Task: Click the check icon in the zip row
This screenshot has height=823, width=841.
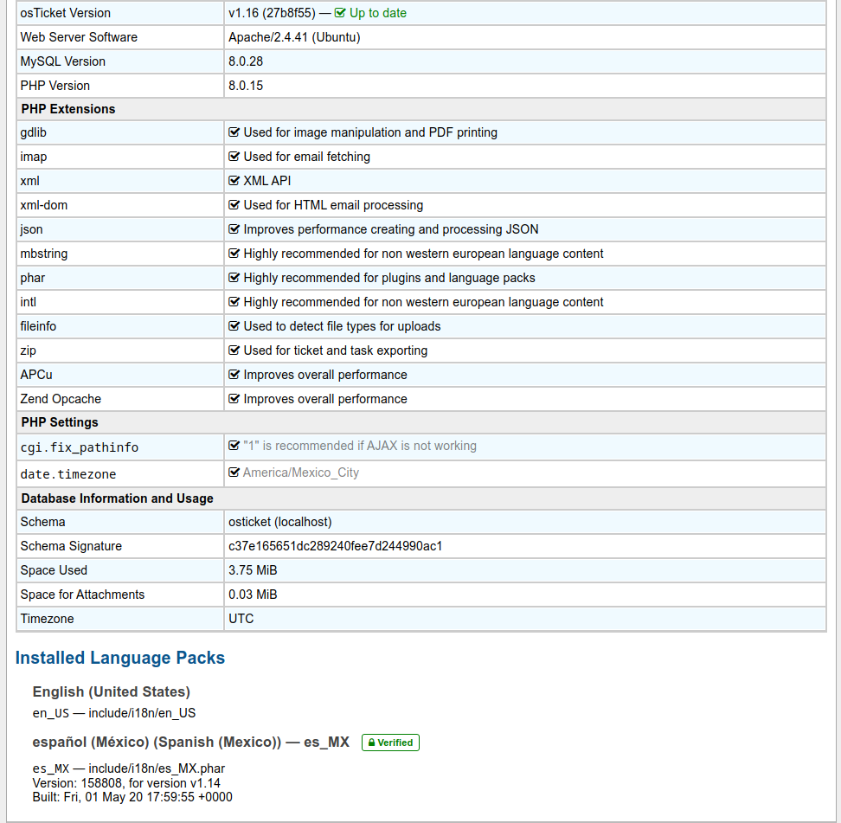Action: [x=234, y=350]
